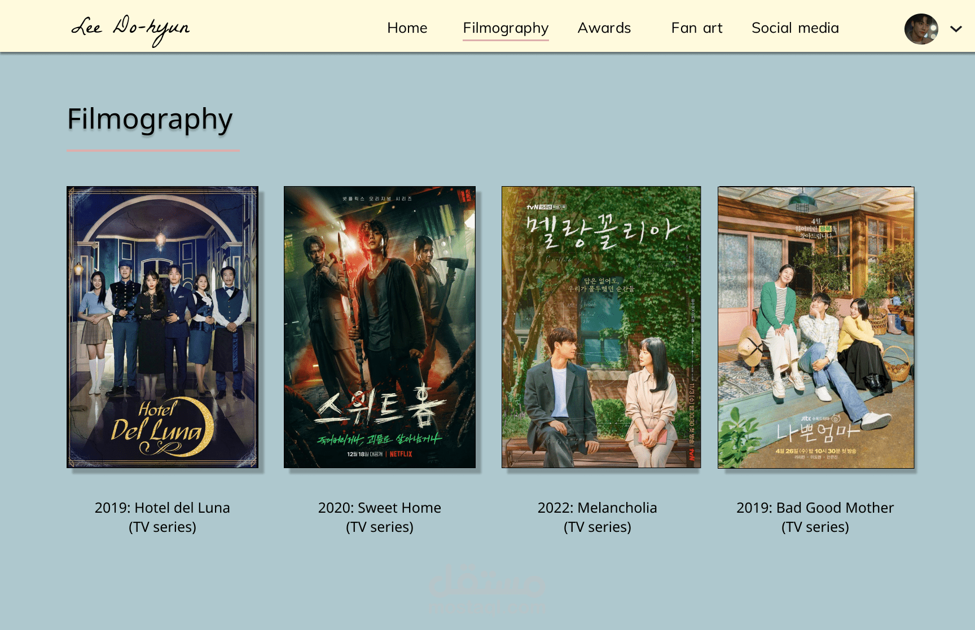
Task: Click the Filmography page heading
Action: tap(150, 120)
